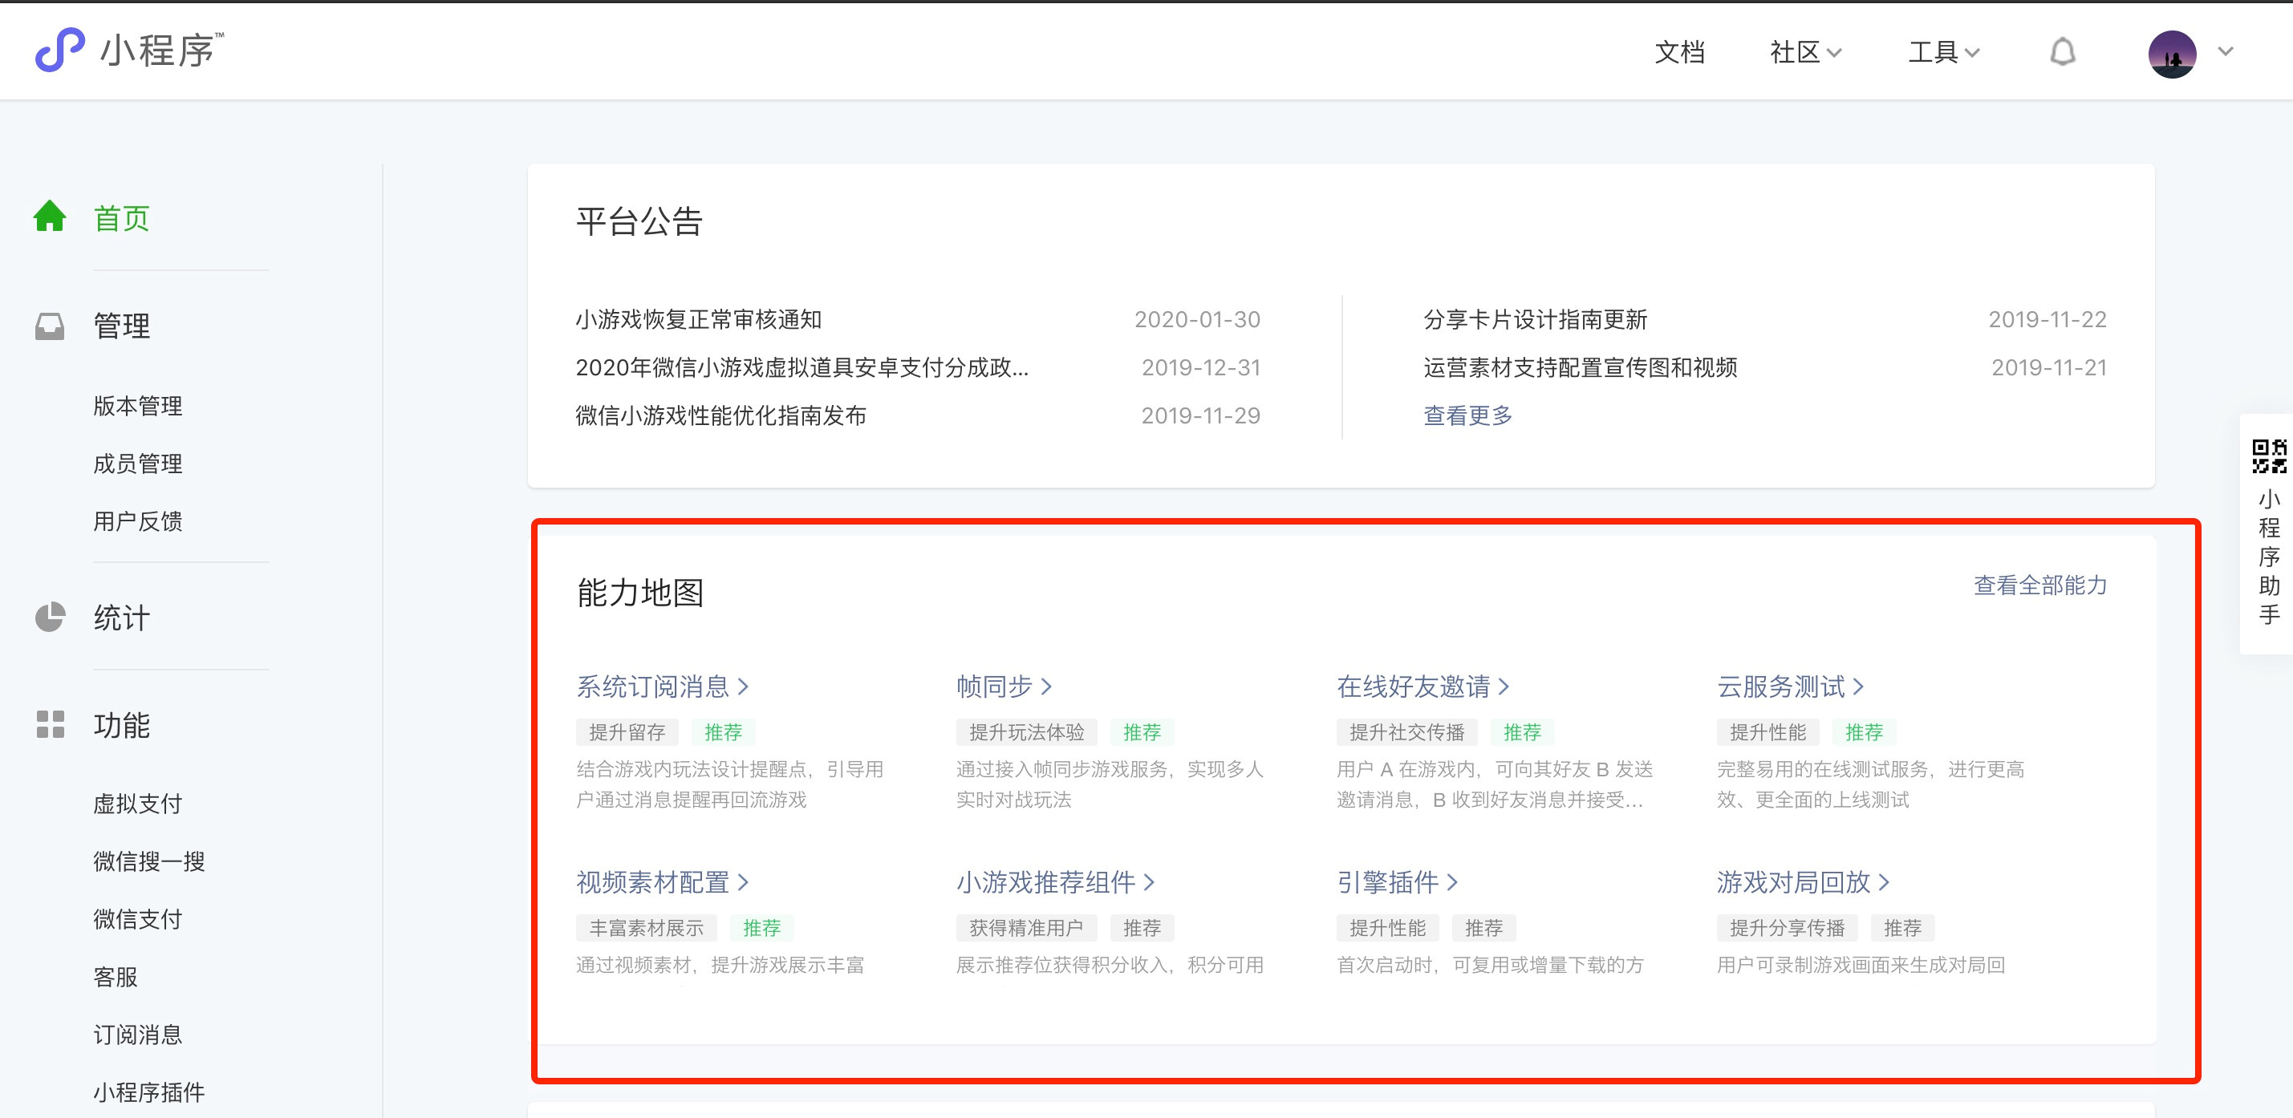The image size is (2293, 1118).
Task: Select 版本管理 in the sidebar
Action: 138,406
